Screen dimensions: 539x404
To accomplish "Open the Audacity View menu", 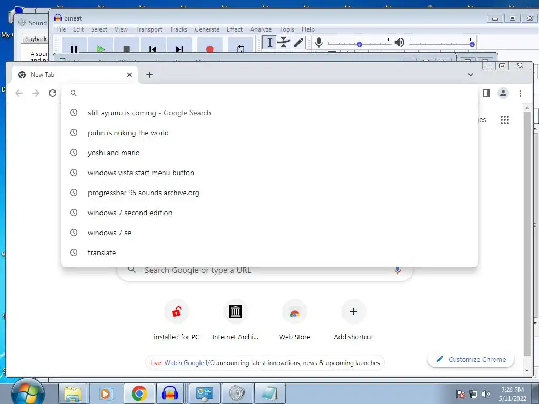I will coord(121,29).
